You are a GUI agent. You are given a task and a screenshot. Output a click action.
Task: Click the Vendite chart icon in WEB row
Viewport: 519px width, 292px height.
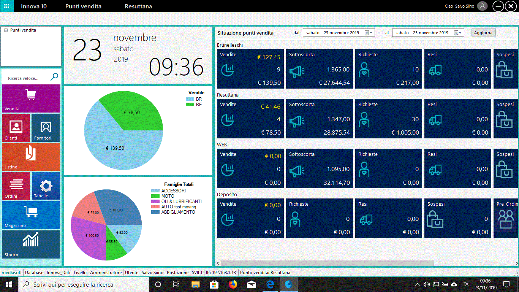click(228, 170)
